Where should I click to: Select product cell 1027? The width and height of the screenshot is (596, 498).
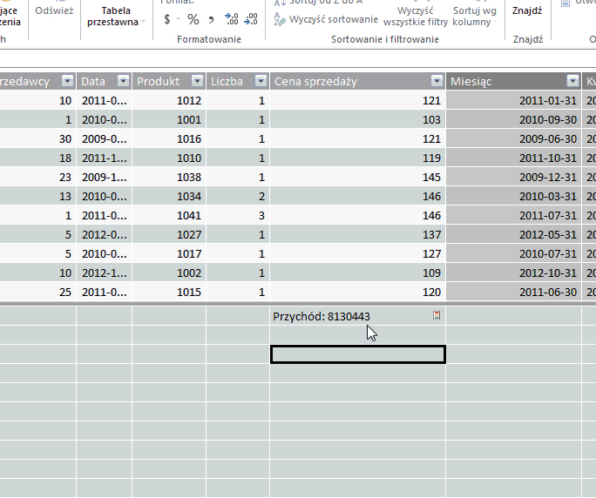pos(169,234)
